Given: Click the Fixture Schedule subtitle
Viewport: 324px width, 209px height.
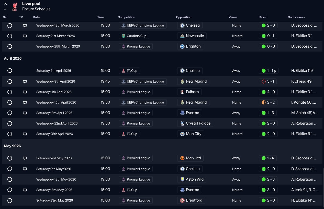Looking at the screenshot, I should (36, 9).
